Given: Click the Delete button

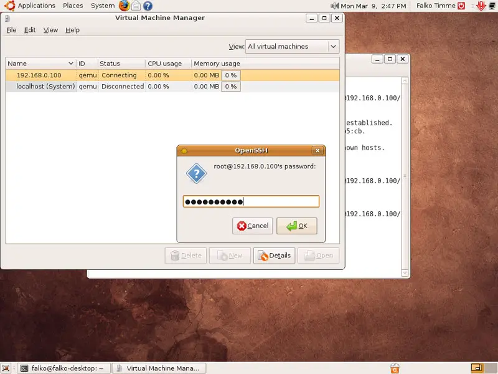Looking at the screenshot, I should (186, 256).
